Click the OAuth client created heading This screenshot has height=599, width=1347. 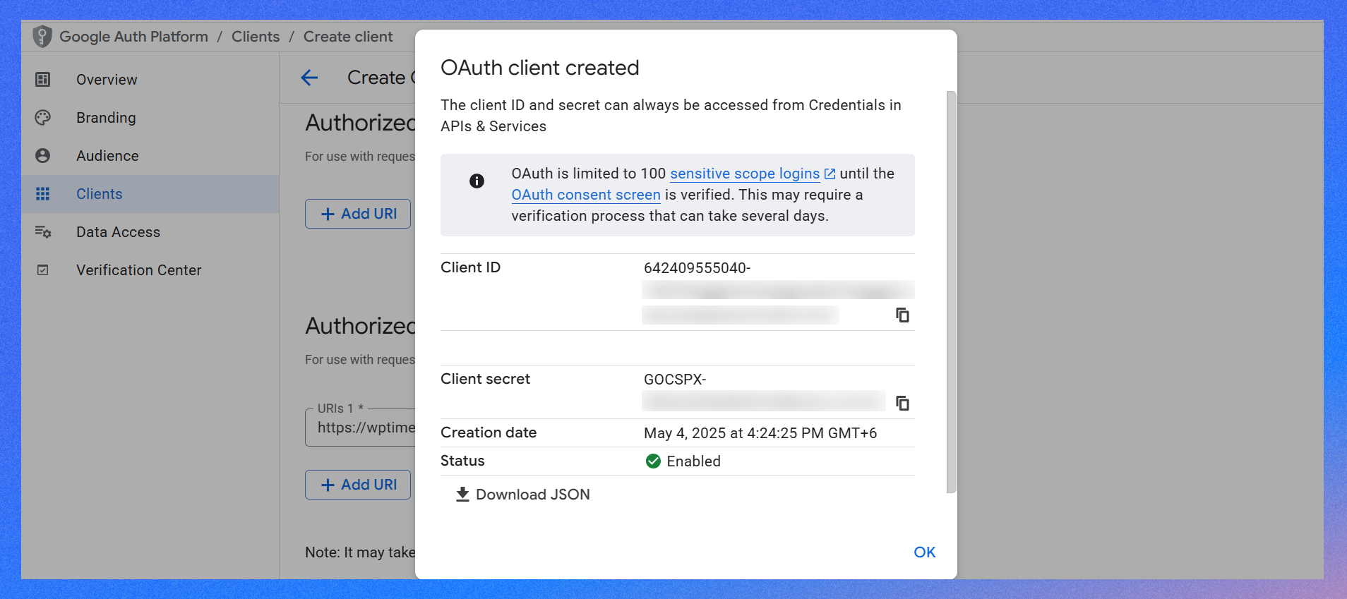pos(540,68)
